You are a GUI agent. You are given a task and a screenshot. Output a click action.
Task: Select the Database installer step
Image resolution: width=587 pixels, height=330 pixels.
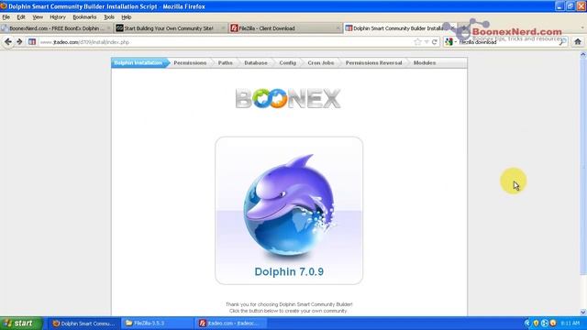(x=256, y=63)
